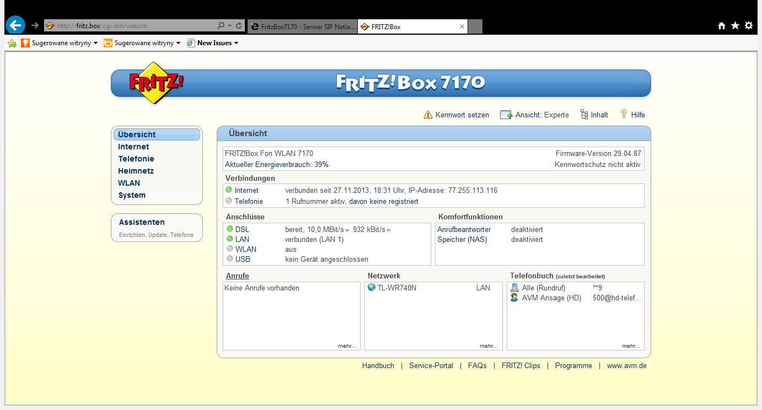Viewport: 762px width, 410px height.
Task: Click the FRITZ! logo in header
Action: [156, 83]
